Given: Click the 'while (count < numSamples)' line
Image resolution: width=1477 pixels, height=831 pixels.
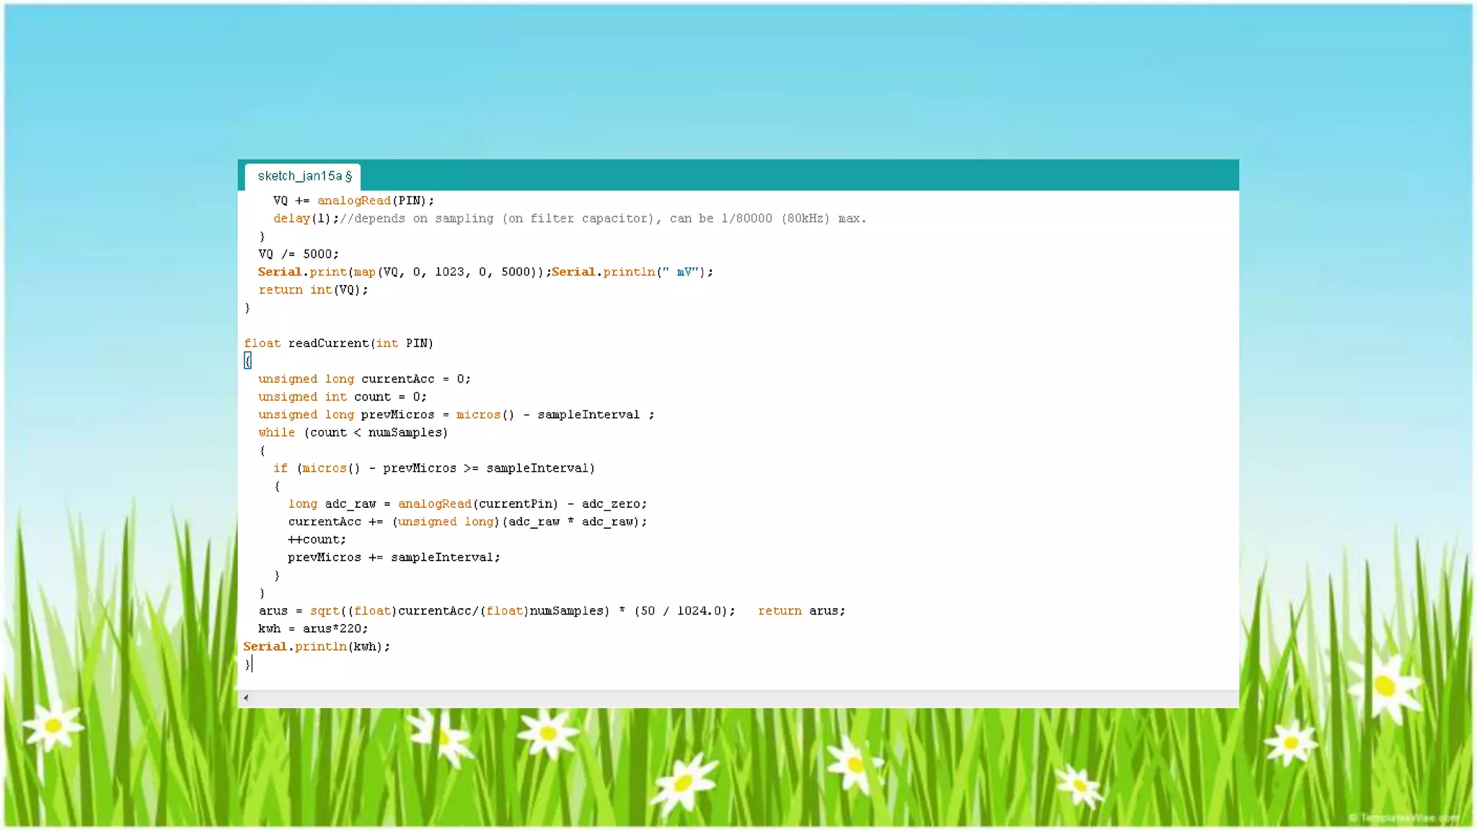Looking at the screenshot, I should (353, 433).
